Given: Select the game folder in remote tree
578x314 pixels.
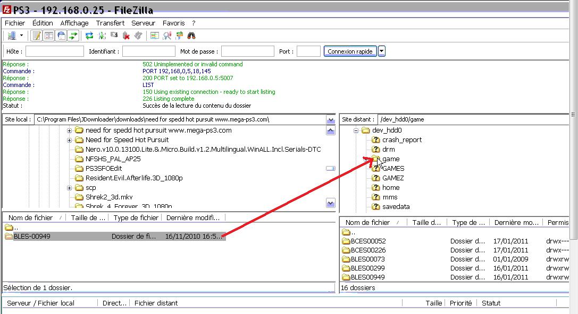Looking at the screenshot, I should tap(391, 159).
